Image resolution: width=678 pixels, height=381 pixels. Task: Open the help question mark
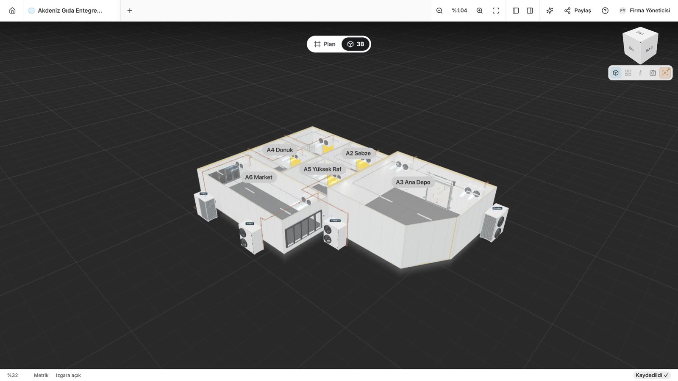tap(605, 11)
